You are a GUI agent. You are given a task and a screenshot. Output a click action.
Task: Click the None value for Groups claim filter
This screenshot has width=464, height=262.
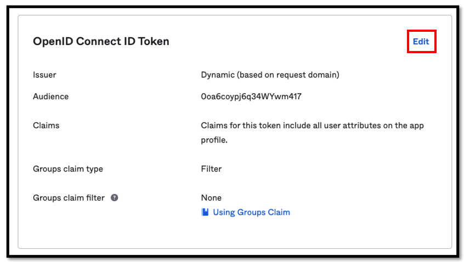(x=211, y=197)
